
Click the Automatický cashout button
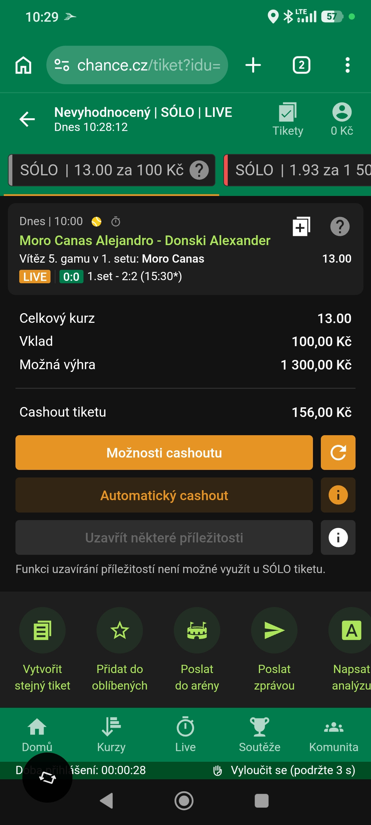(x=164, y=495)
